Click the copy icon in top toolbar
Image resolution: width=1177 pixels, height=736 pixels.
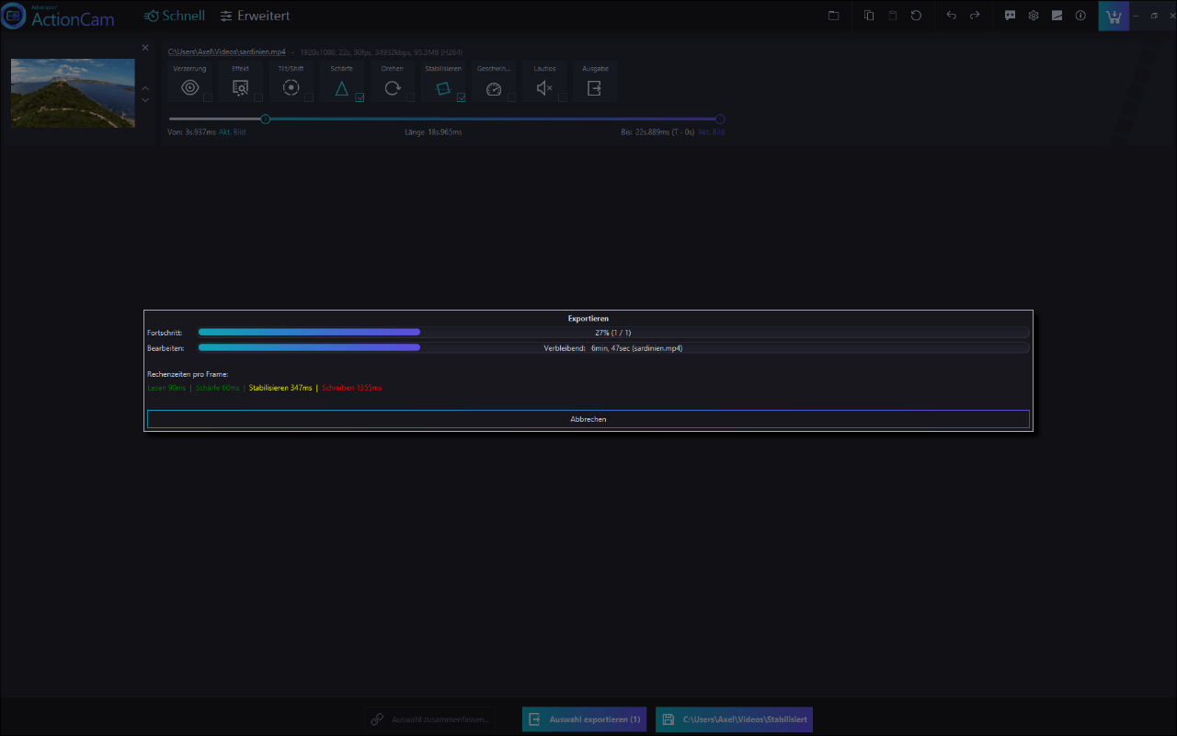[x=869, y=16]
